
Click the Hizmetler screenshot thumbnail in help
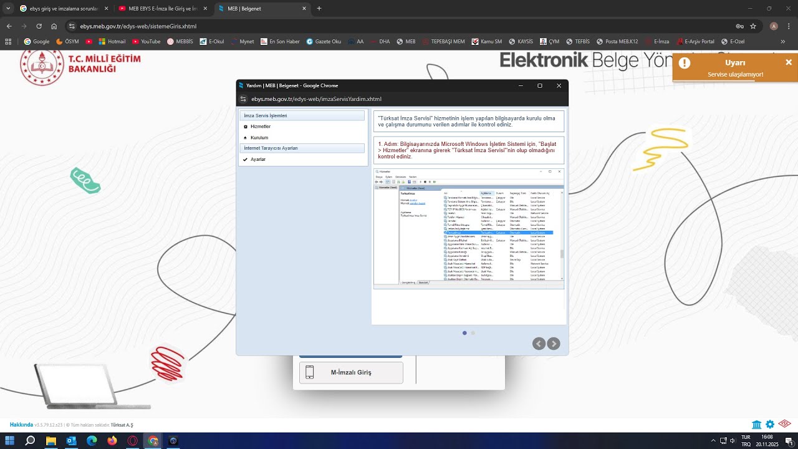tap(469, 228)
